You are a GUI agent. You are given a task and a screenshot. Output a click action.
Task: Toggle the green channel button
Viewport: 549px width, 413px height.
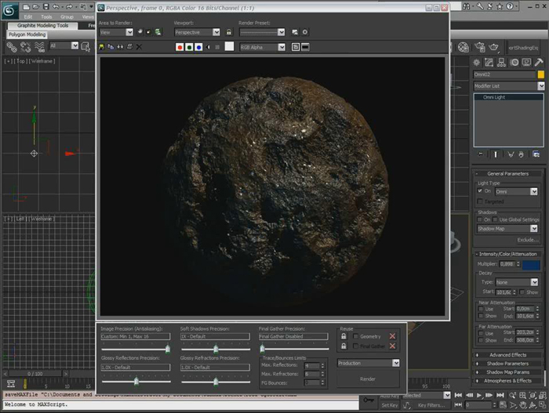[189, 47]
